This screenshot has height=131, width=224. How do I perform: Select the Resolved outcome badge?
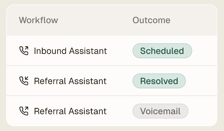(159, 81)
